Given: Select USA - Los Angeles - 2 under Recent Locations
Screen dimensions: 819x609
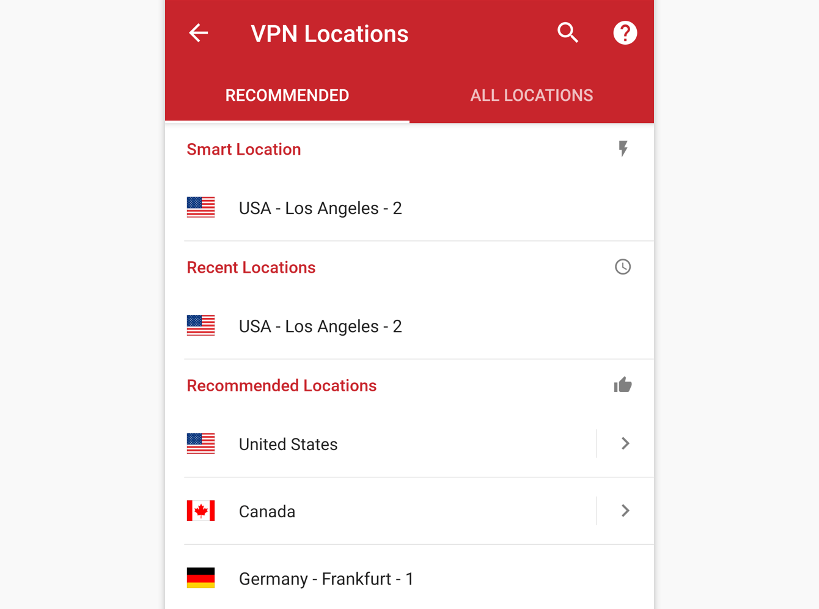Looking at the screenshot, I should 409,326.
